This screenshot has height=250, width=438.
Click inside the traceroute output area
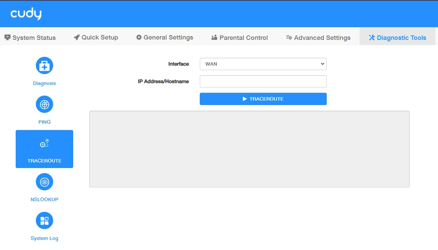point(249,149)
